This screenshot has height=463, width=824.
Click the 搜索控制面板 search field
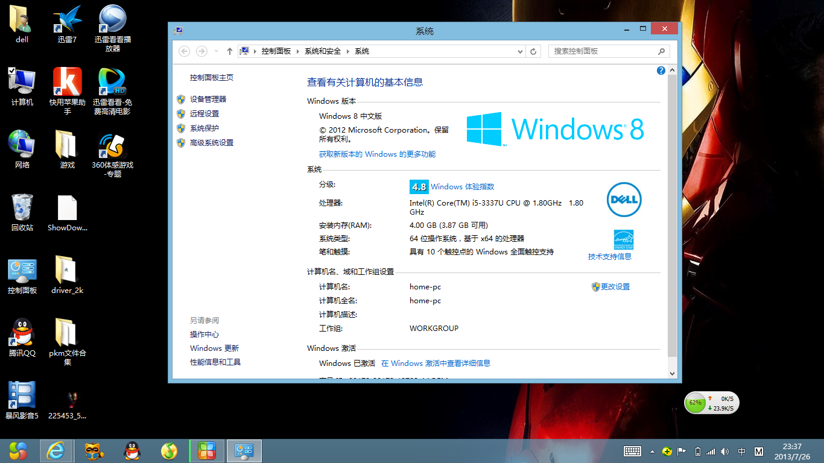[x=609, y=51]
